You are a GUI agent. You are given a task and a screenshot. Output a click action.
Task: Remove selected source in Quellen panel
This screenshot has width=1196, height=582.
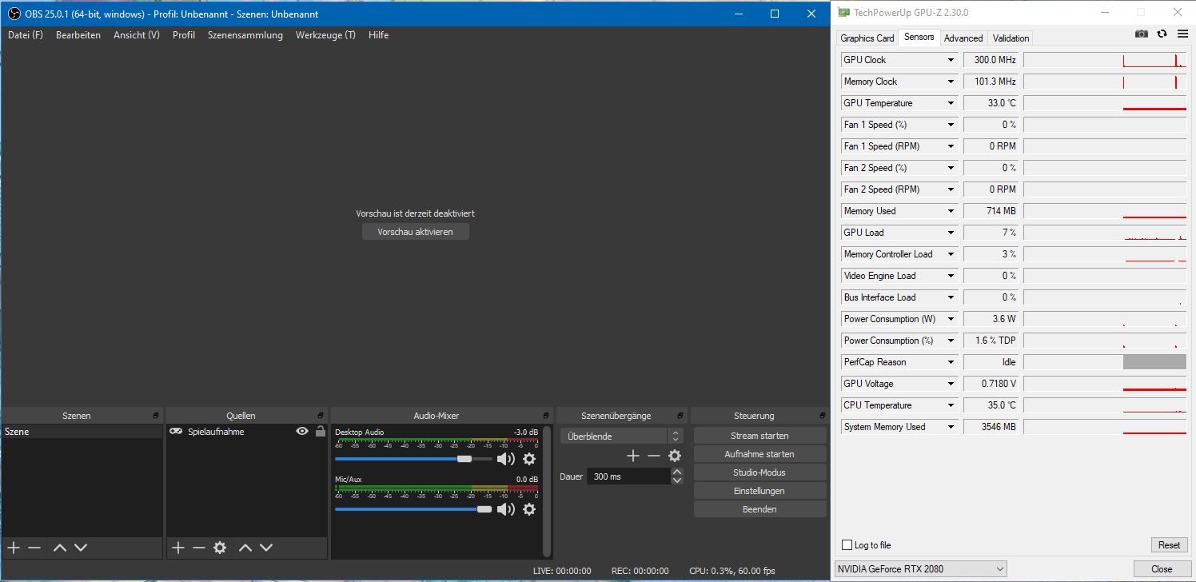(199, 548)
